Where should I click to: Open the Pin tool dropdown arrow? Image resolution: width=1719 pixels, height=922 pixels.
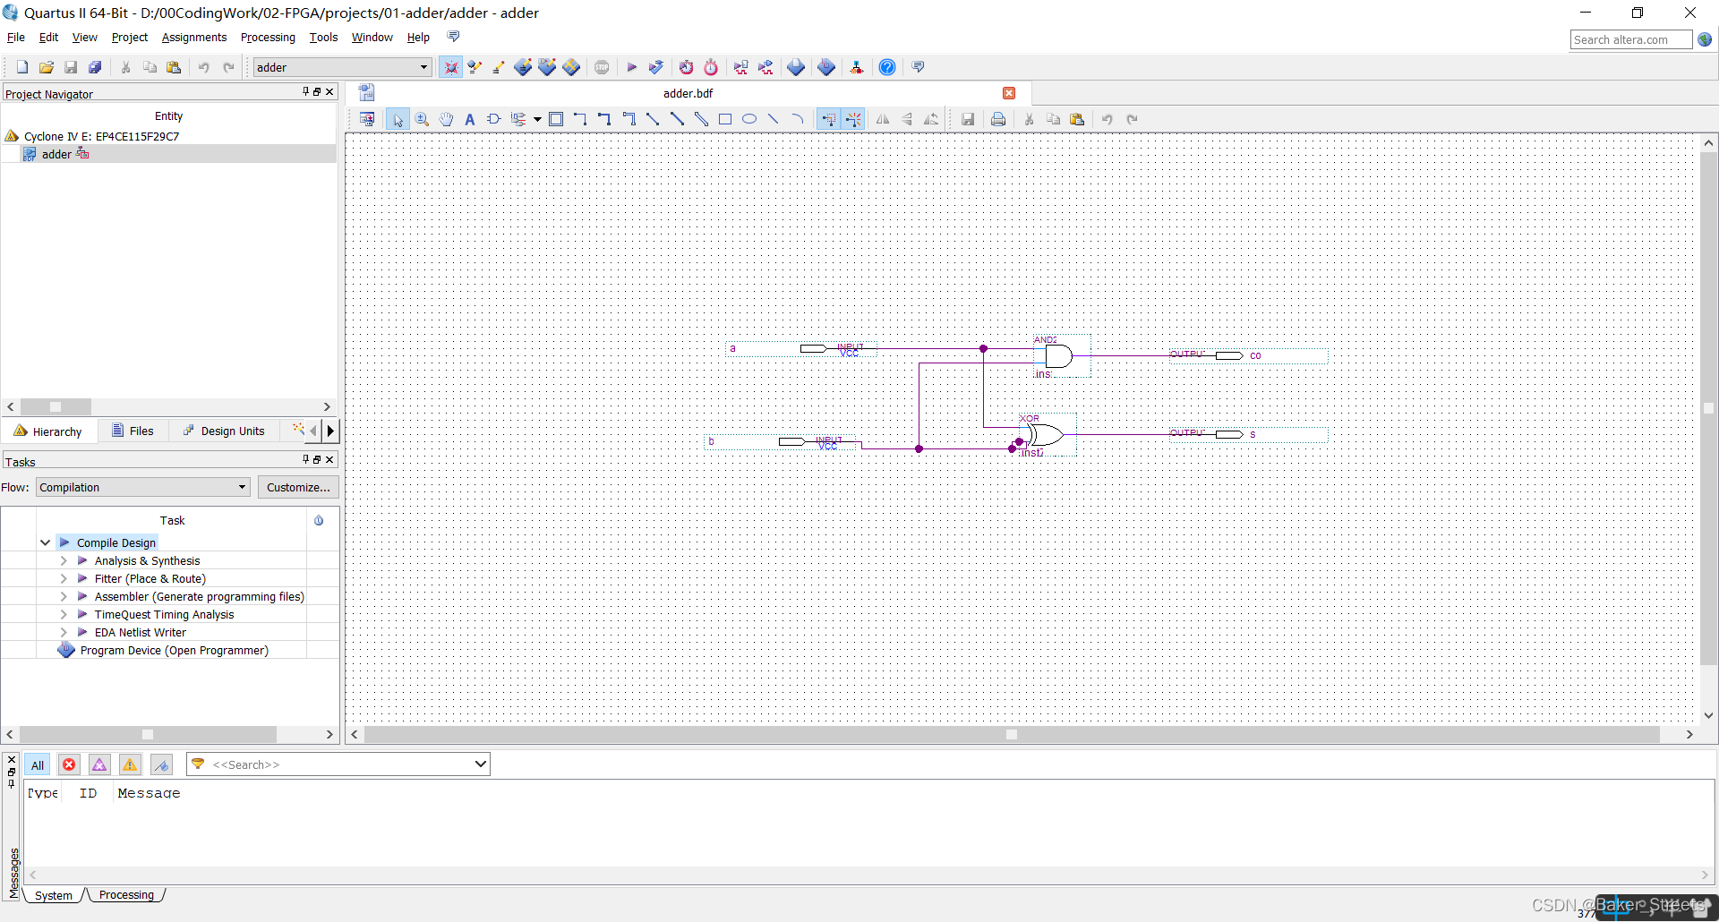[x=537, y=119]
